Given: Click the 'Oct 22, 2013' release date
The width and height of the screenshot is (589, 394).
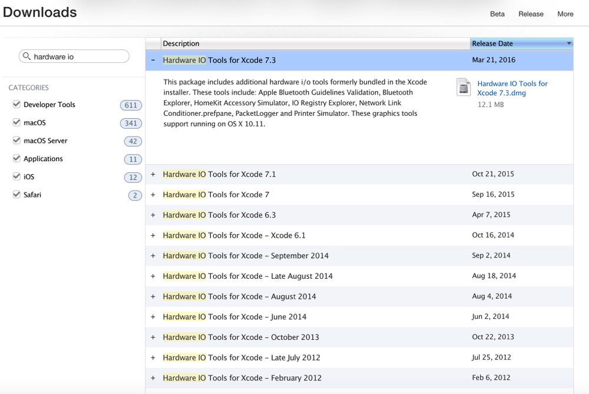Looking at the screenshot, I should point(493,336).
